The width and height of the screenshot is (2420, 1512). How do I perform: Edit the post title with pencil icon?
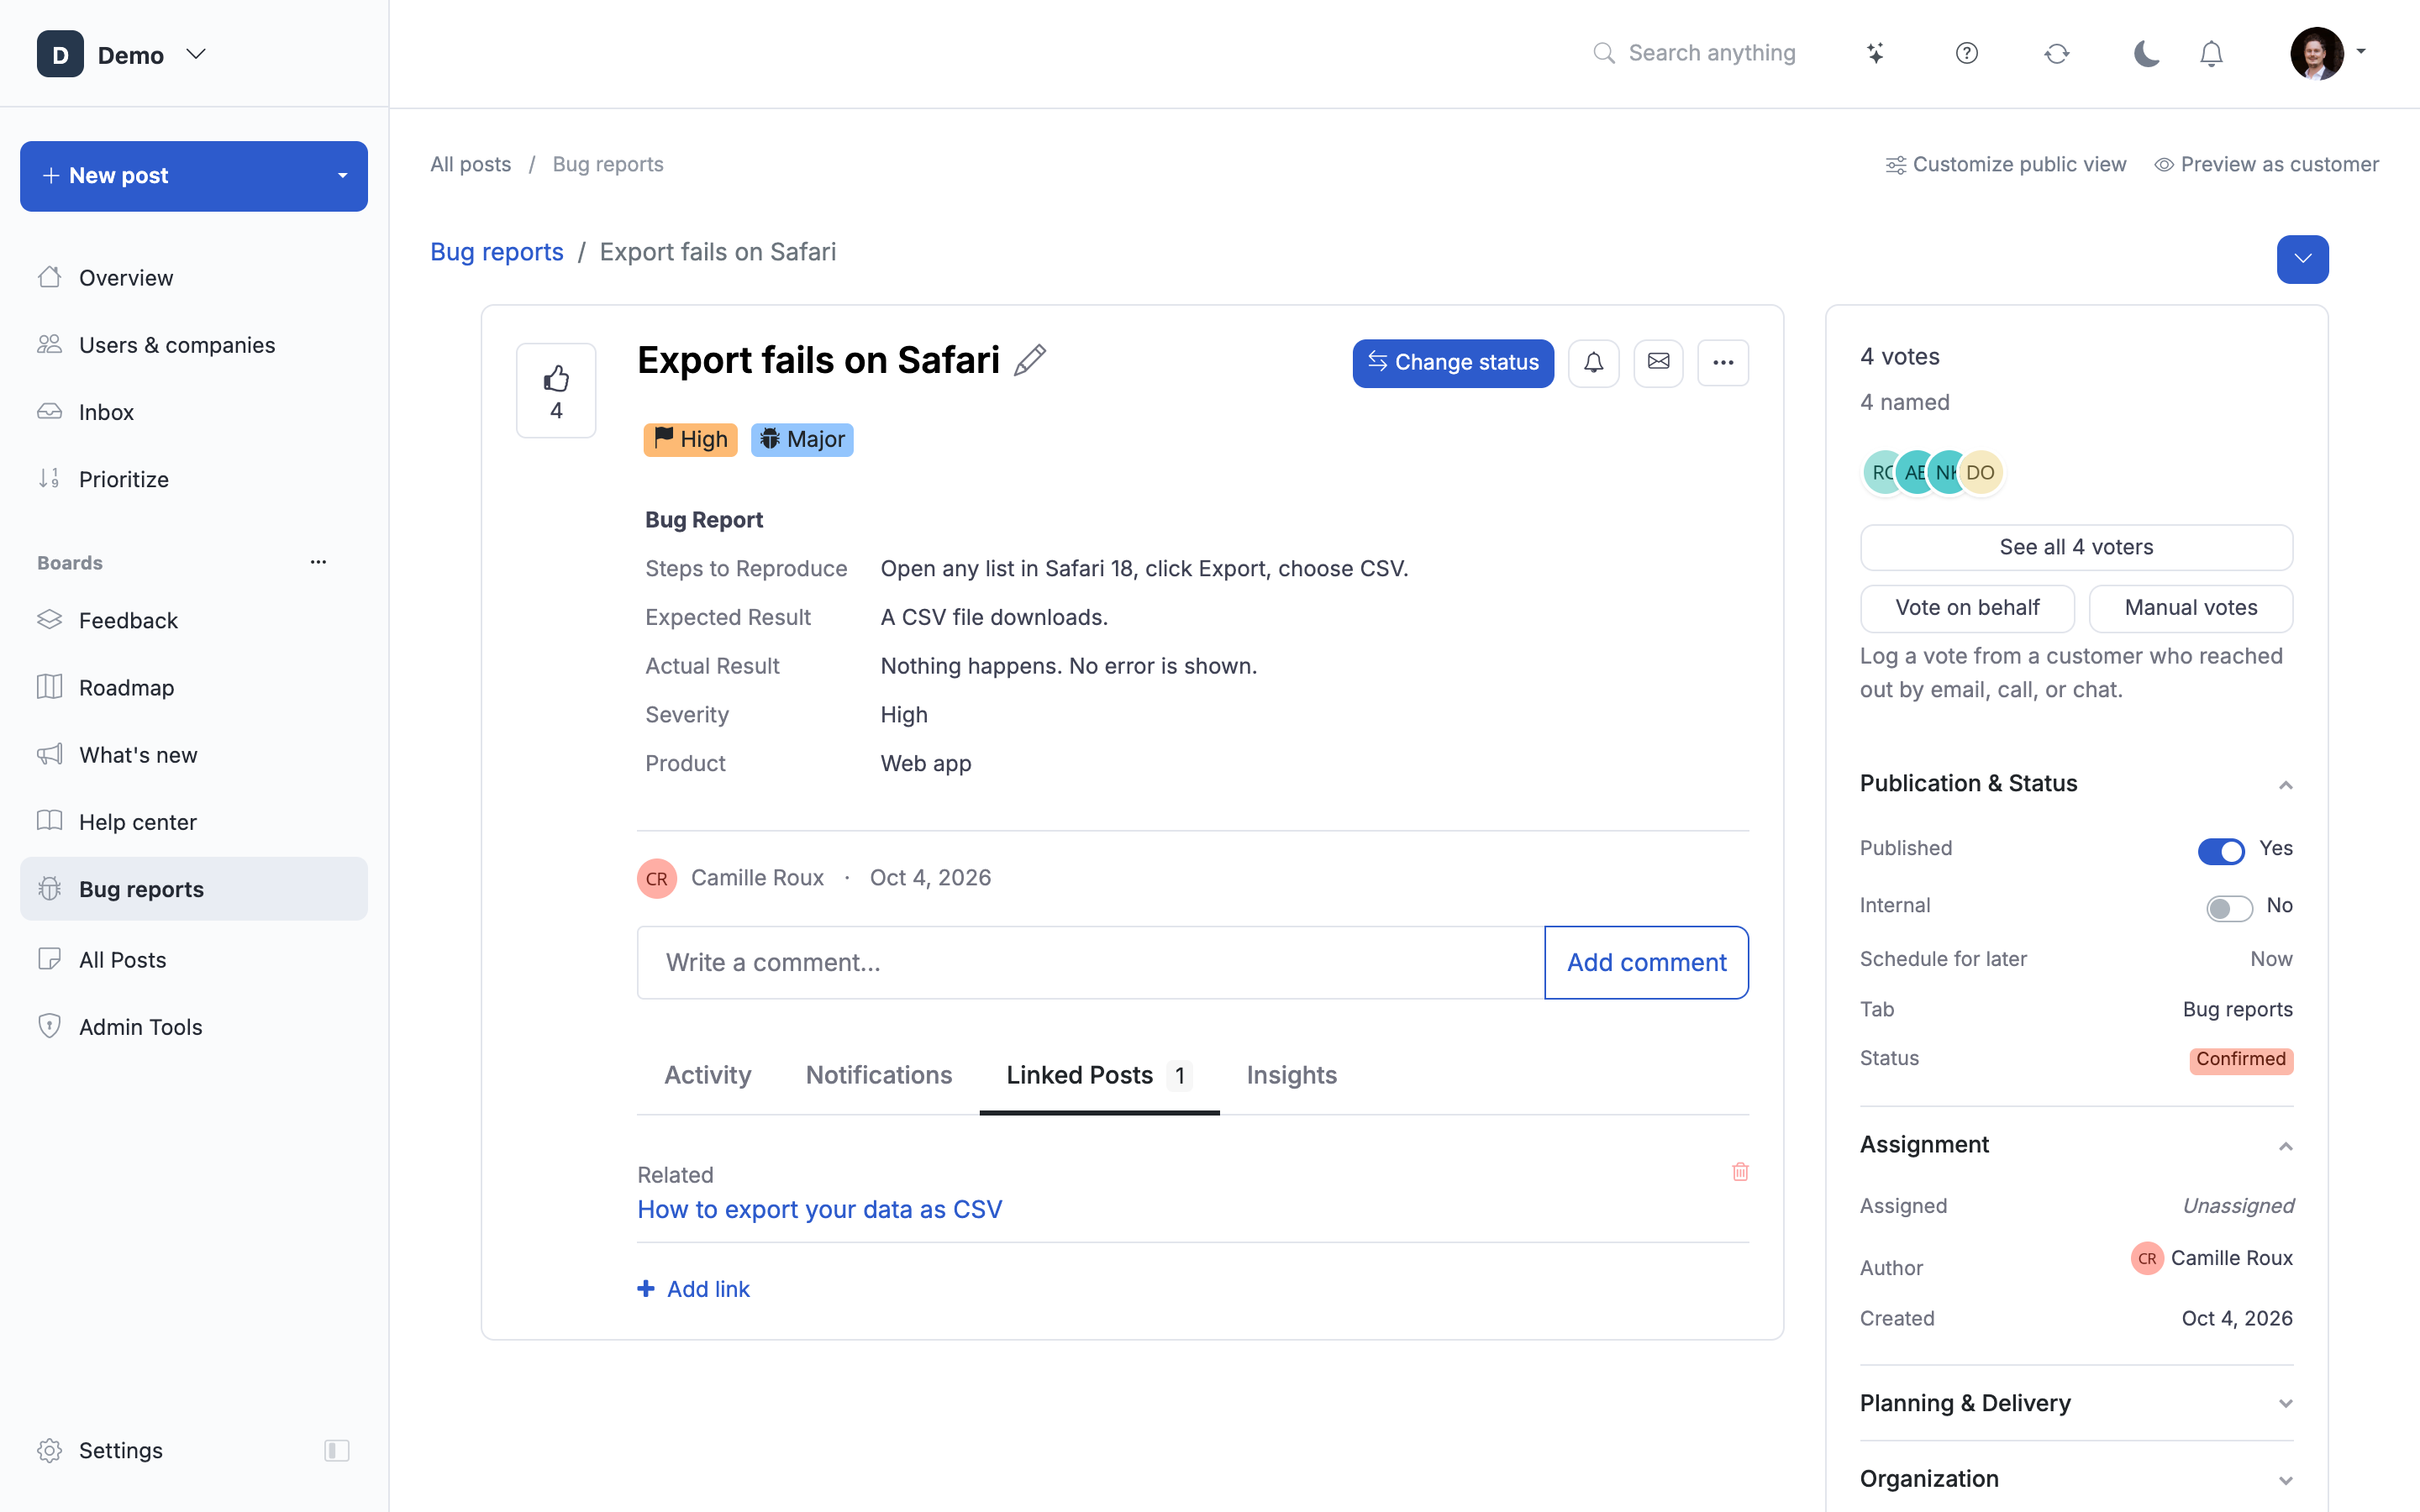(x=1030, y=360)
